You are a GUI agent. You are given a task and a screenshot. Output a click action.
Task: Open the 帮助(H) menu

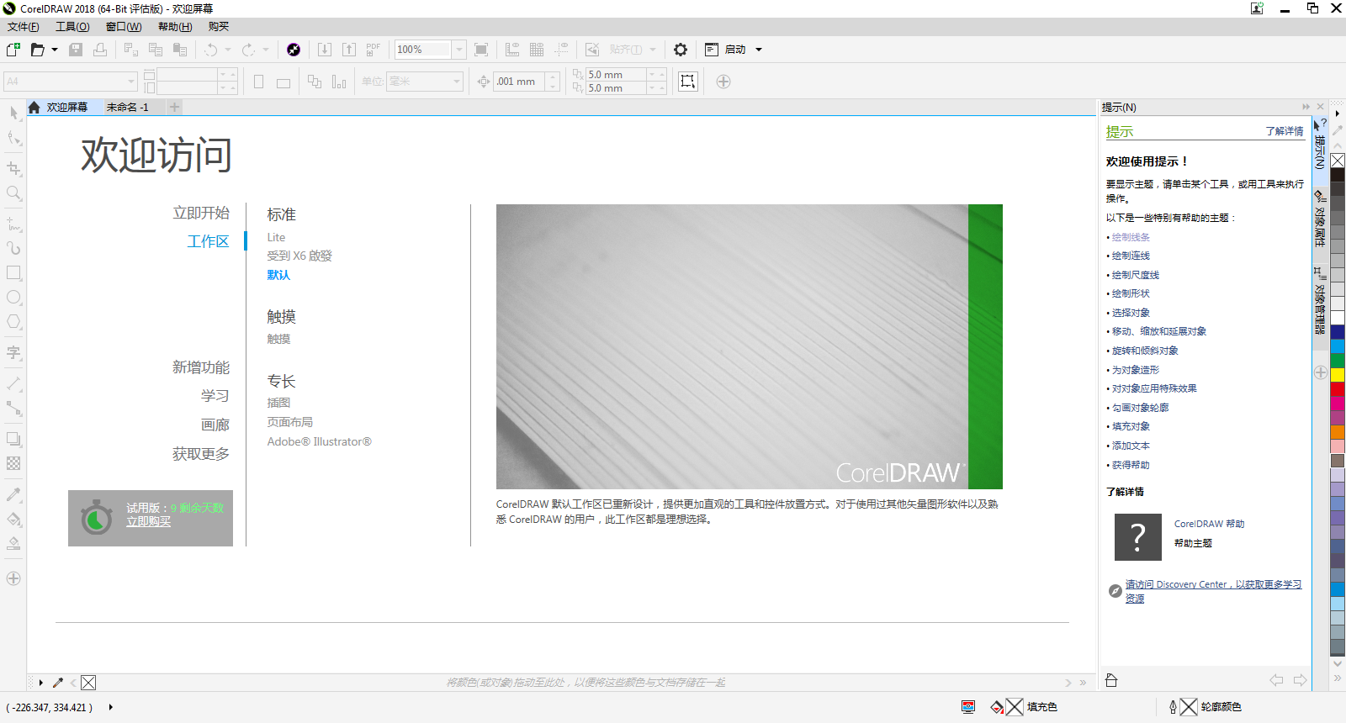175,27
